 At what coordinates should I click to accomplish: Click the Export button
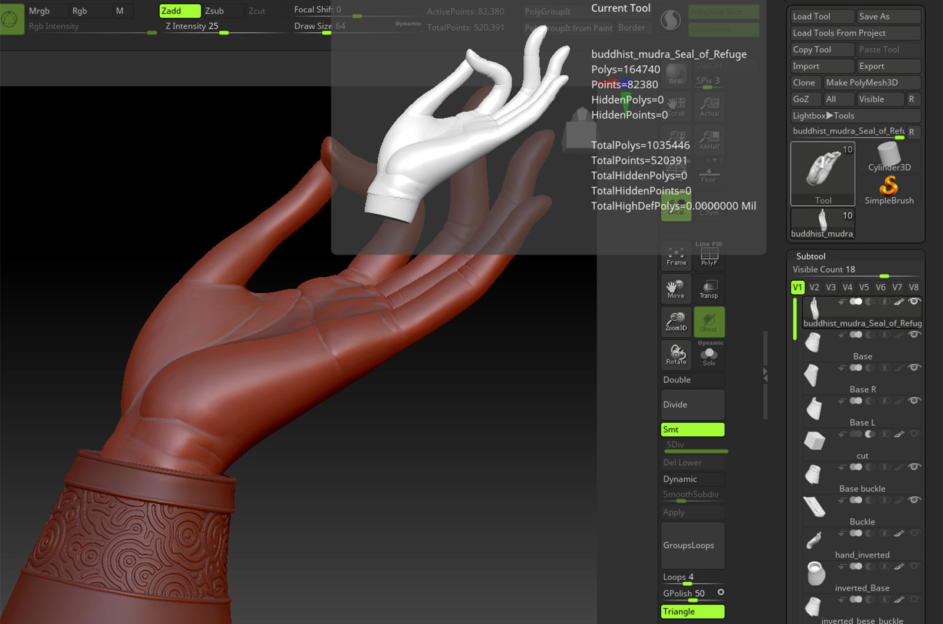click(889, 66)
